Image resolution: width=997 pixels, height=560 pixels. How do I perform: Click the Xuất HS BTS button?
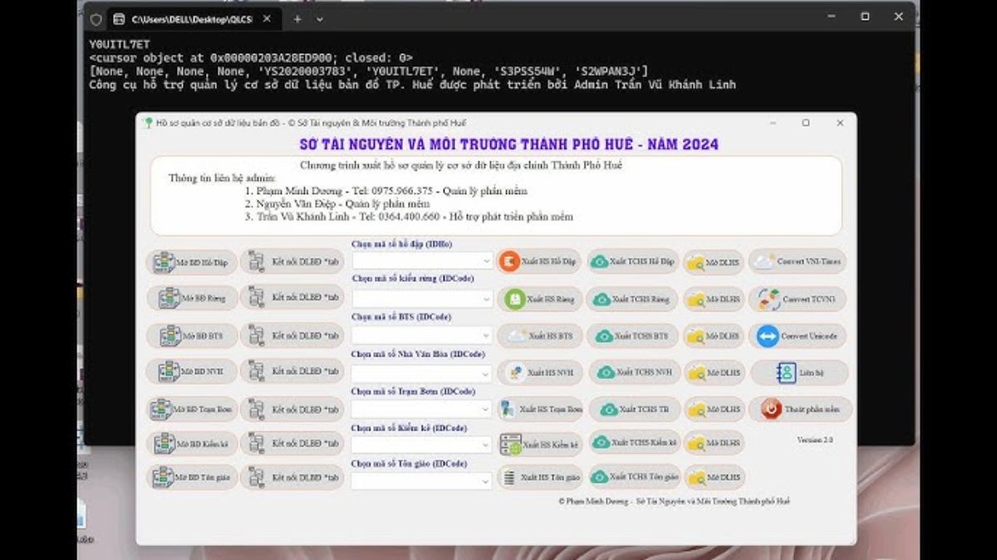[542, 336]
